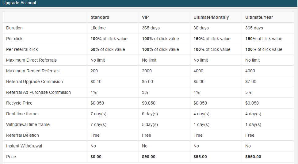298x164 pixels.
Task: Select the 30 days duration cell
Action: click(x=201, y=28)
